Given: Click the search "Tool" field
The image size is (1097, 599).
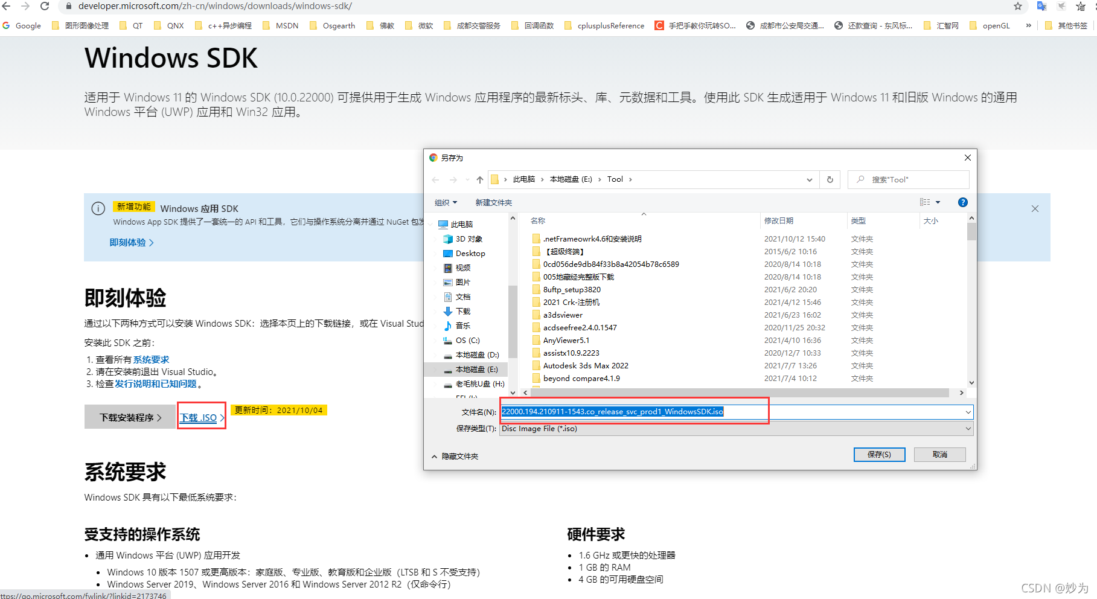Looking at the screenshot, I should pos(909,179).
